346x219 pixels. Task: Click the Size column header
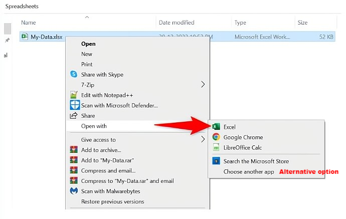(x=302, y=23)
